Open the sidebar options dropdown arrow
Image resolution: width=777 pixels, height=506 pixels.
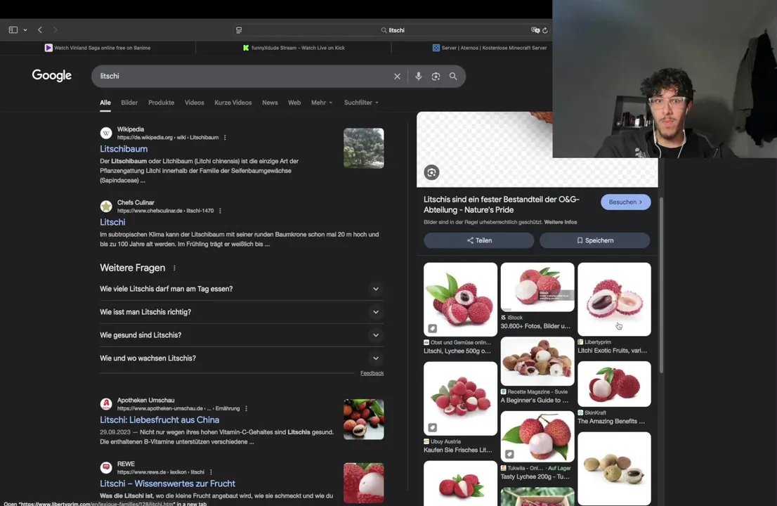(x=25, y=30)
